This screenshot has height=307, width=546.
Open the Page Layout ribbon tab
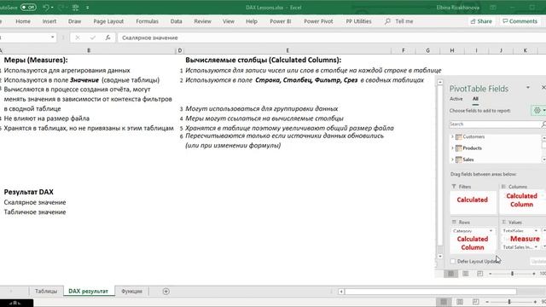[108, 21]
